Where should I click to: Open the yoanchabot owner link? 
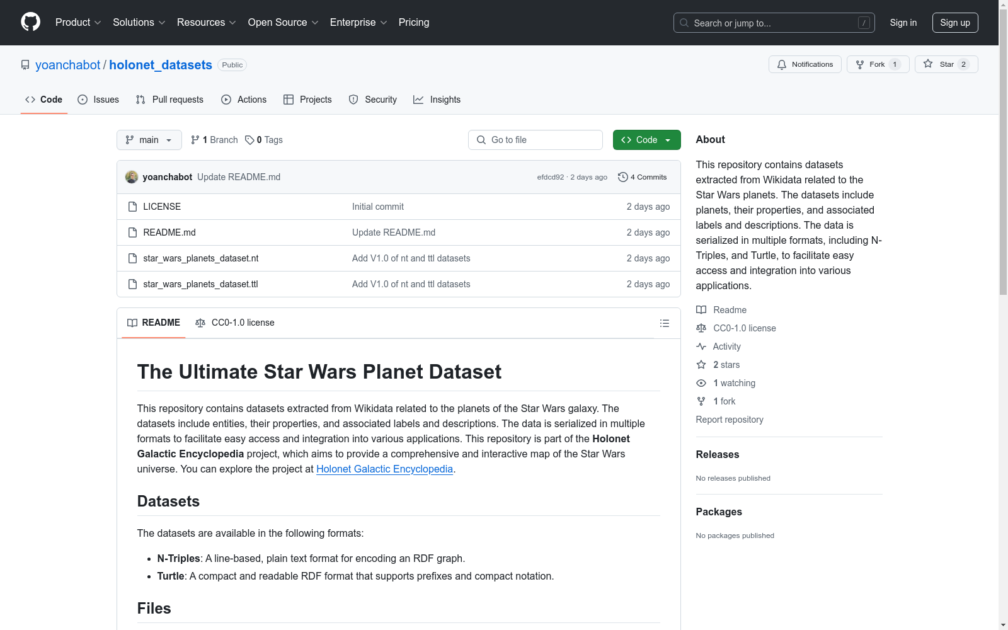[68, 65]
